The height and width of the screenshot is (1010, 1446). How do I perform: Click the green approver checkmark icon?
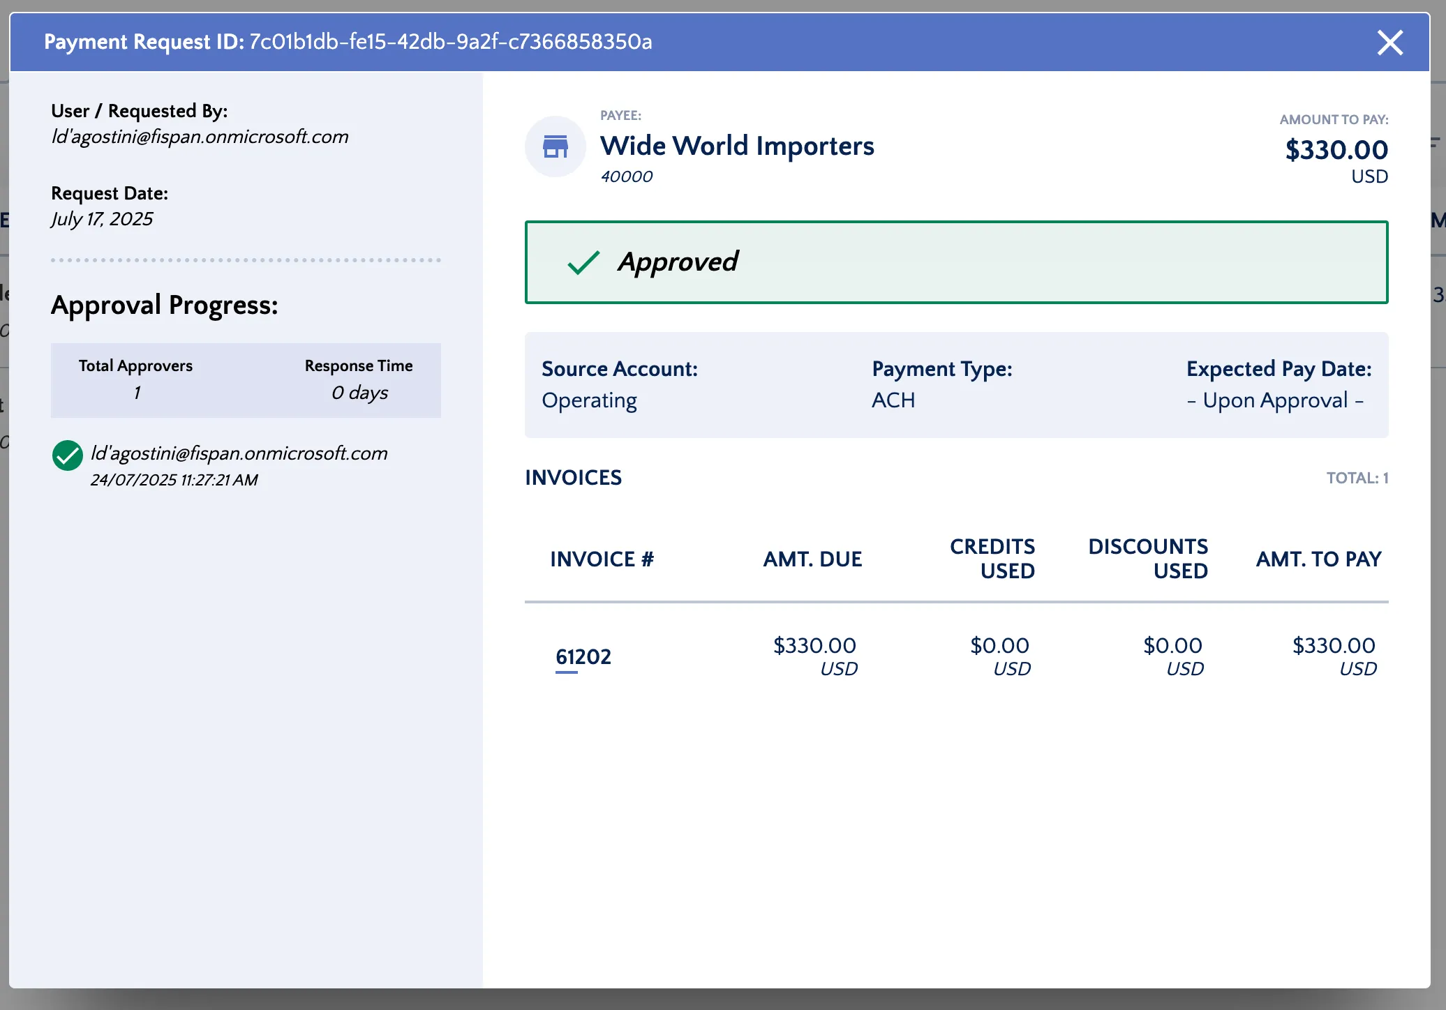pyautogui.click(x=68, y=455)
